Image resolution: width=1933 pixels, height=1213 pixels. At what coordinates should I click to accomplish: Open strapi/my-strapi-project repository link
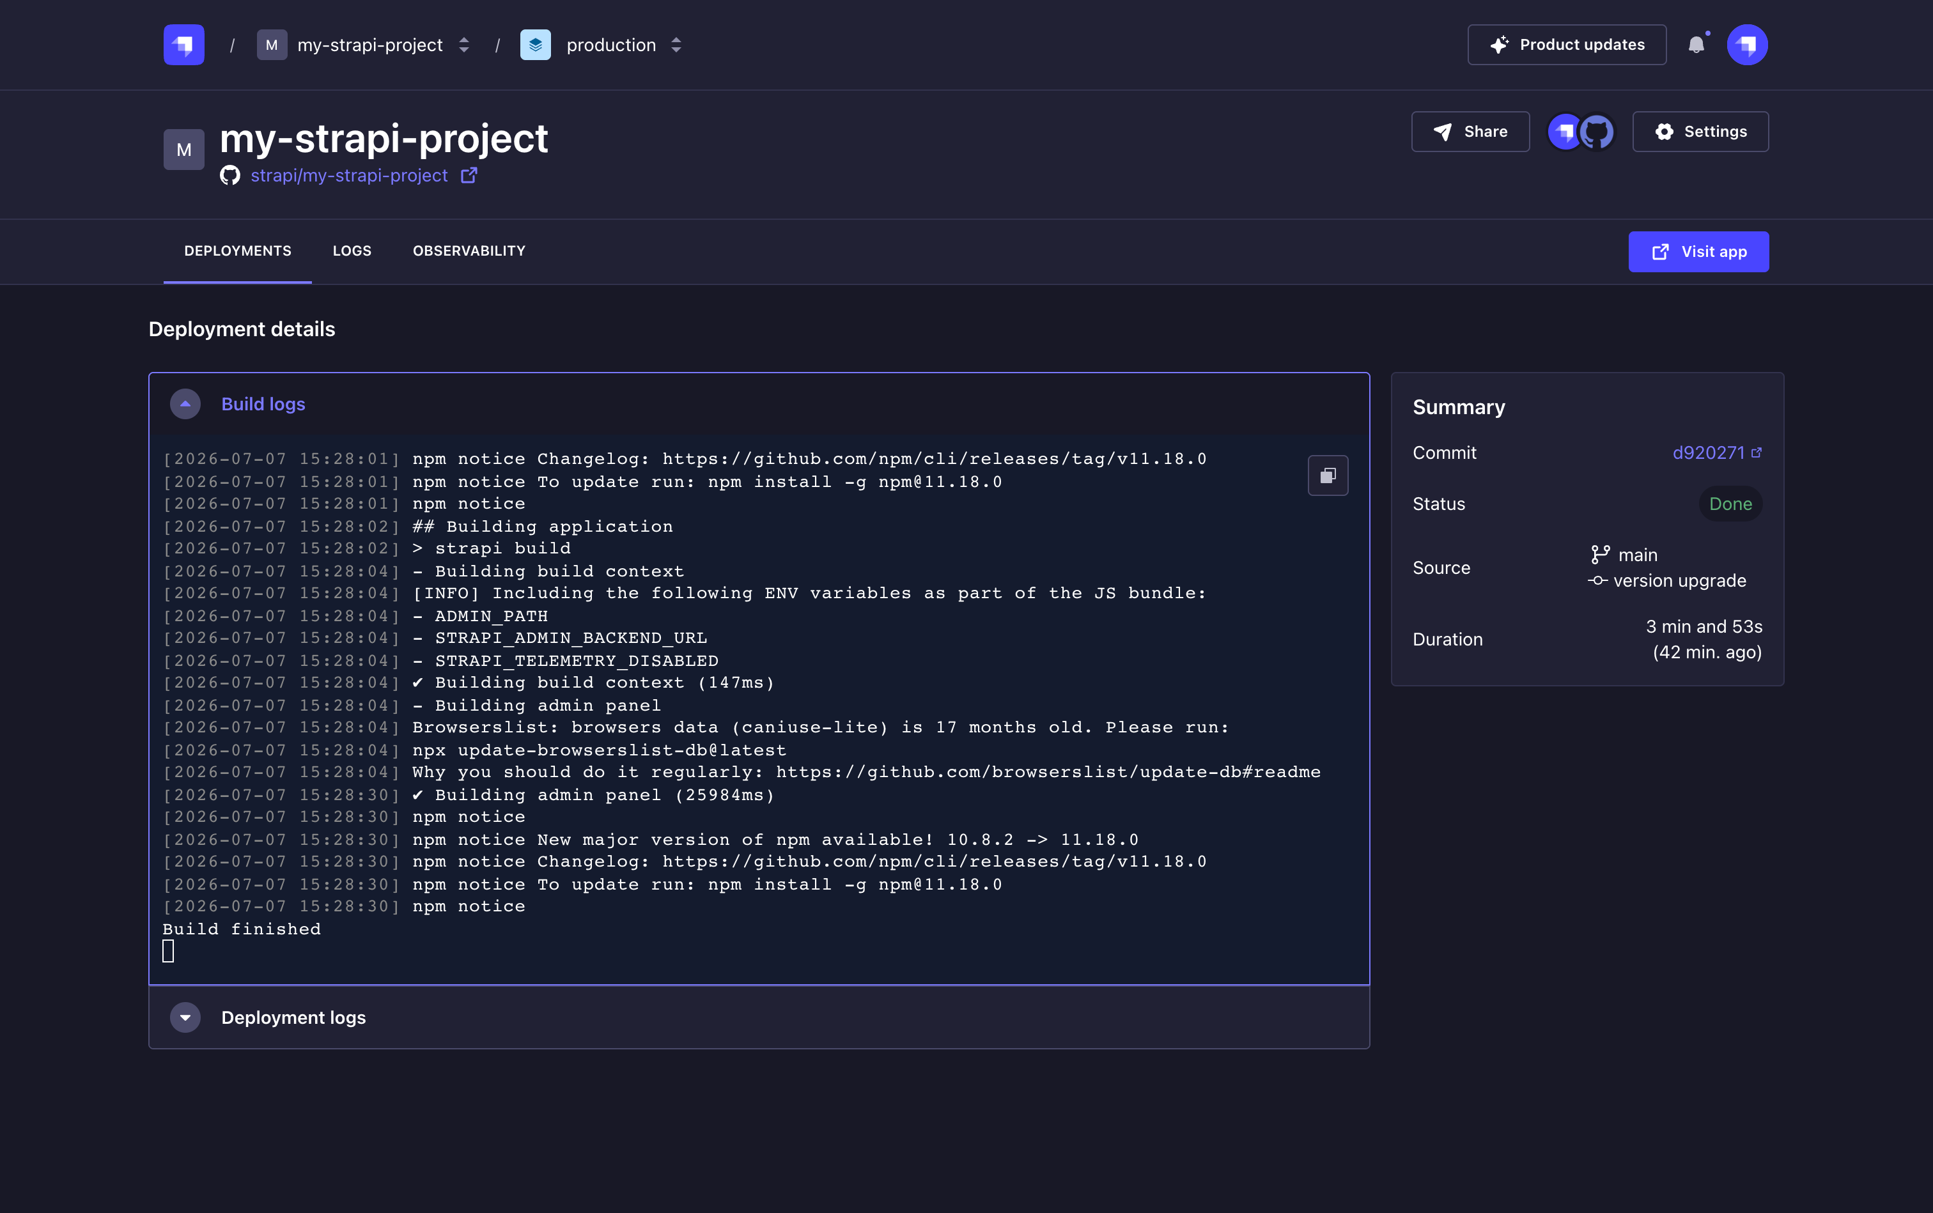click(x=349, y=176)
